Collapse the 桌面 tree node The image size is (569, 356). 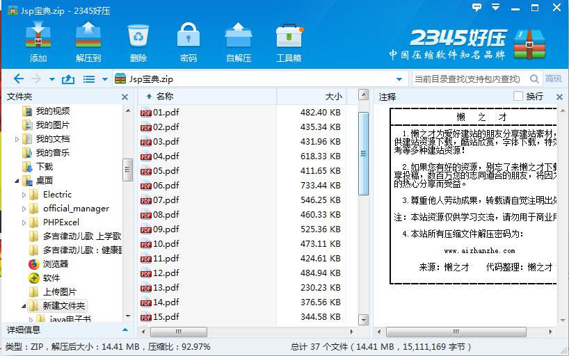click(x=17, y=180)
